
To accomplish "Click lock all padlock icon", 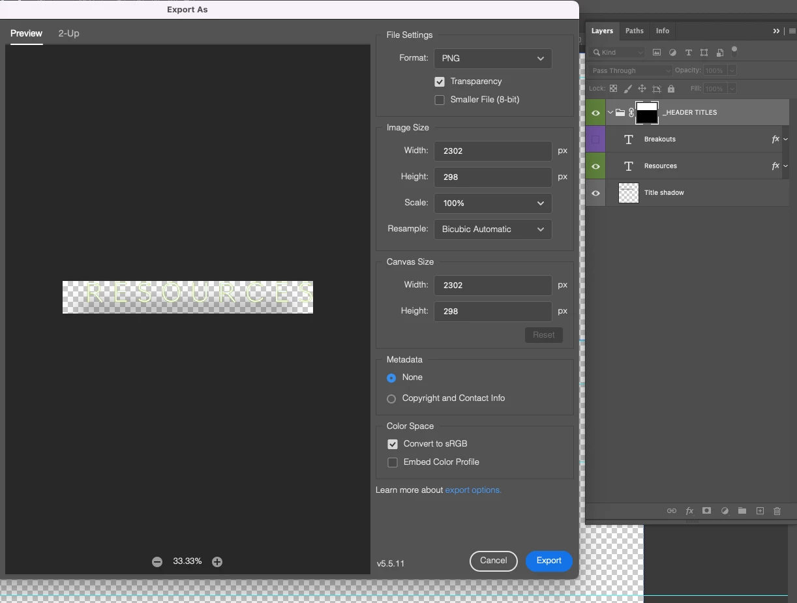I will click(671, 89).
